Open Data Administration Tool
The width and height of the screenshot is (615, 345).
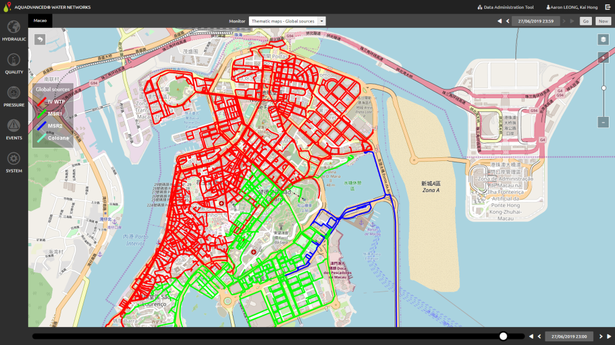pyautogui.click(x=505, y=7)
